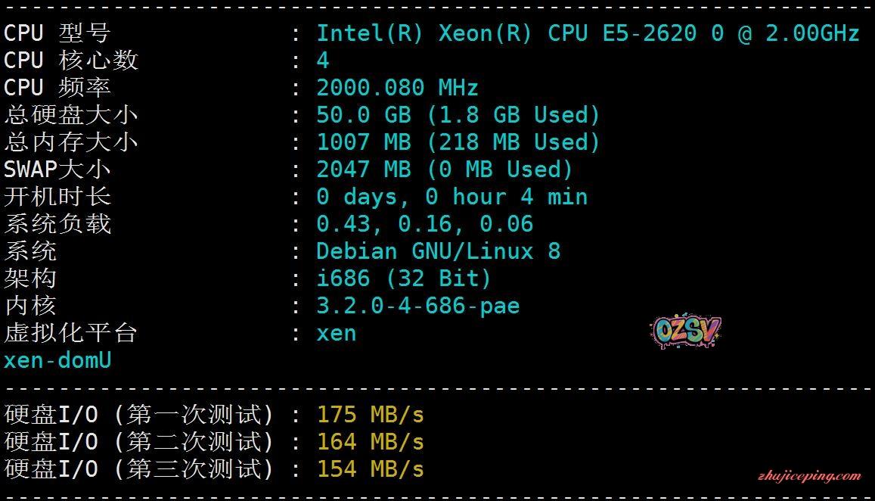Click the i686 (32 Bit) architecture text

(x=404, y=279)
